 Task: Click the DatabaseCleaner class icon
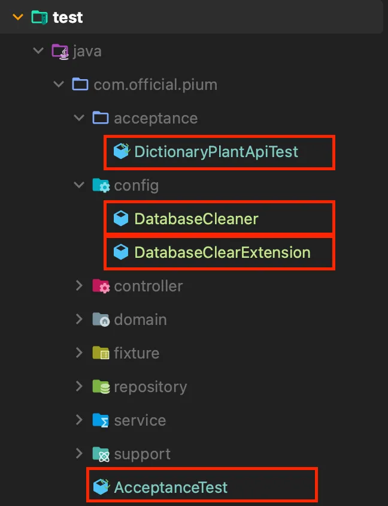122,219
